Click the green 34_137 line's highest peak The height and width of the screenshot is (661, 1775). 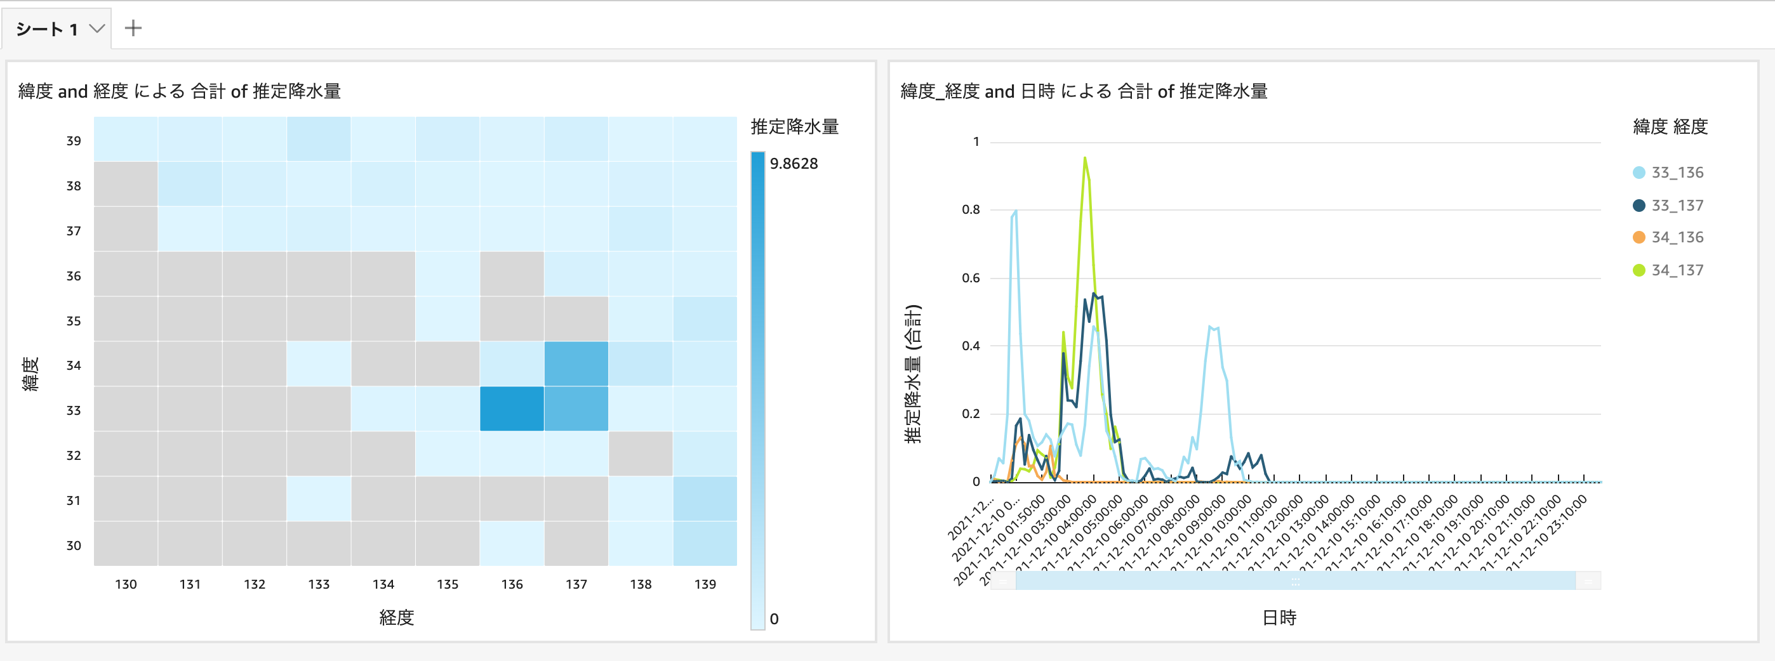click(x=1084, y=159)
